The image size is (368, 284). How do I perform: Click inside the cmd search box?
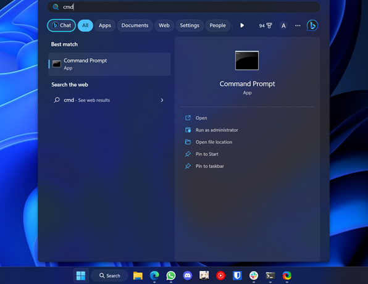183,7
